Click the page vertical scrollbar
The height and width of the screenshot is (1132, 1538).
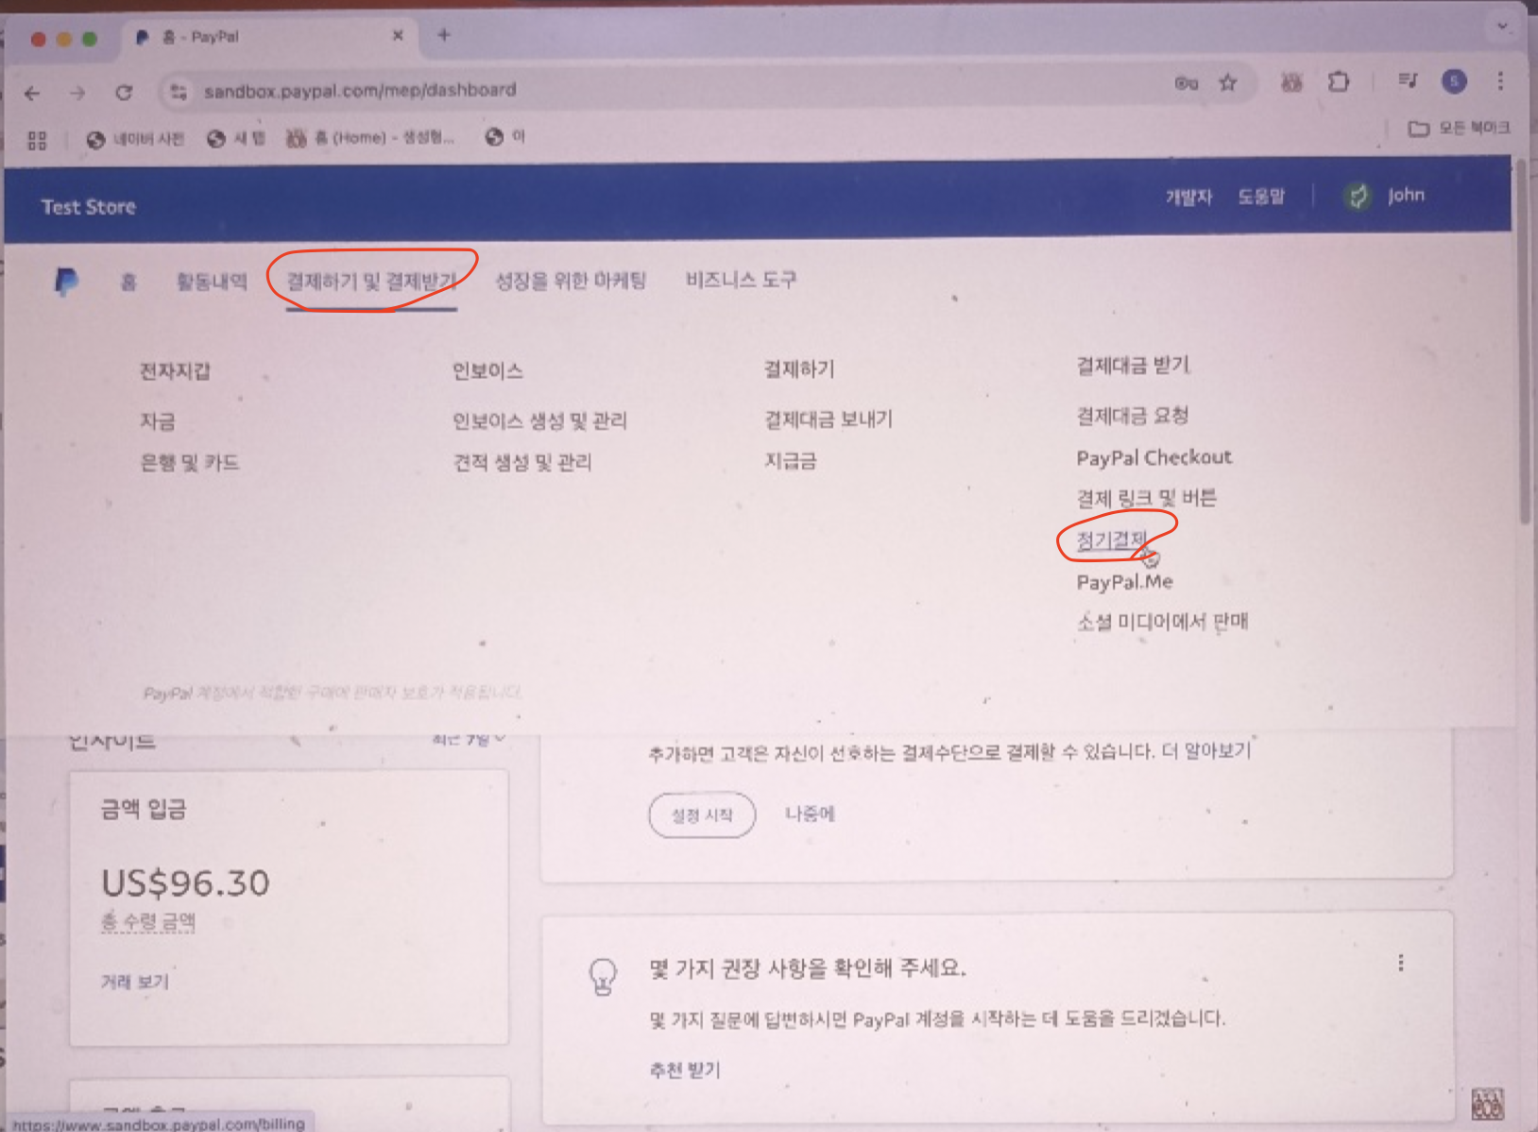pos(1524,340)
